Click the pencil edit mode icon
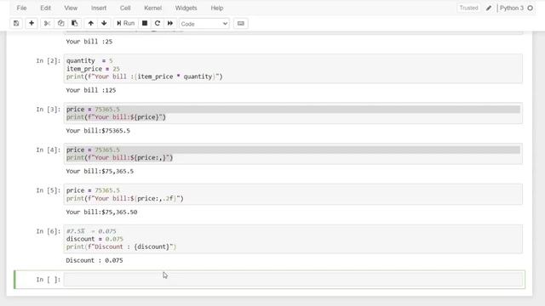This screenshot has width=545, height=306. click(x=489, y=8)
